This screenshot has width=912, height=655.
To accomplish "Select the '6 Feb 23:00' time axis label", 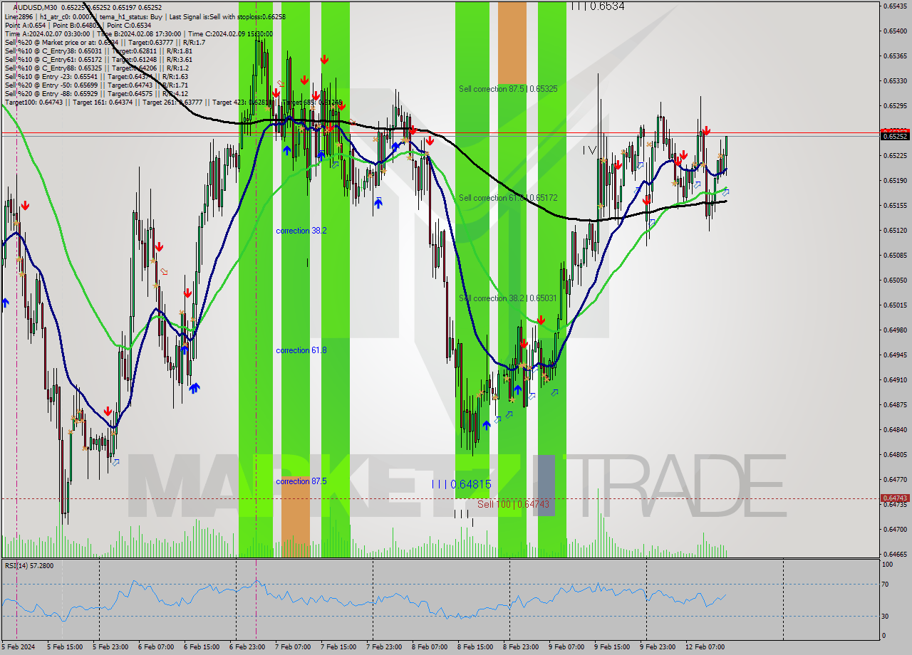I will (x=247, y=647).
